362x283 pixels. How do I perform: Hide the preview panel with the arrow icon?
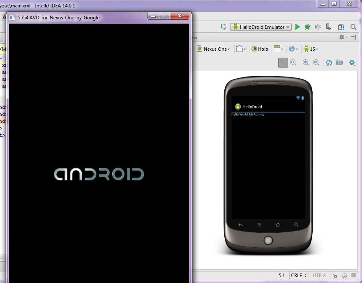pos(353,37)
